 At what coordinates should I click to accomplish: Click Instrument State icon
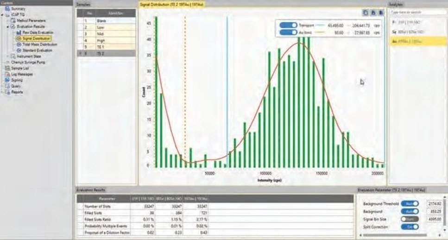13,57
